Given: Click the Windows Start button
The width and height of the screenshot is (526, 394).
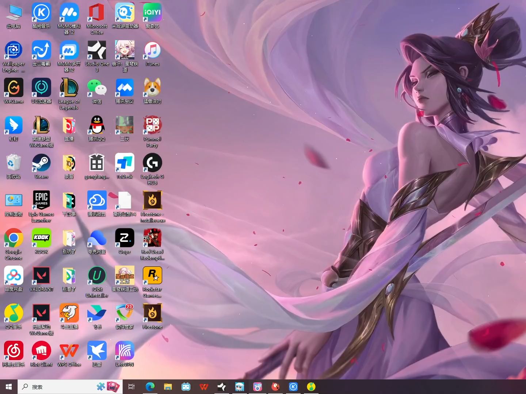Looking at the screenshot, I should tap(9, 387).
